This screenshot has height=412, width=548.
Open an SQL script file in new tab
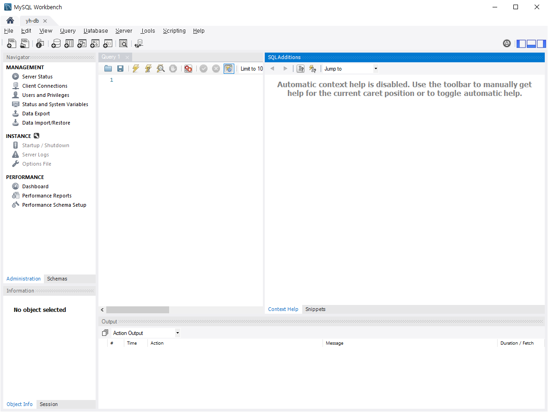coord(25,44)
